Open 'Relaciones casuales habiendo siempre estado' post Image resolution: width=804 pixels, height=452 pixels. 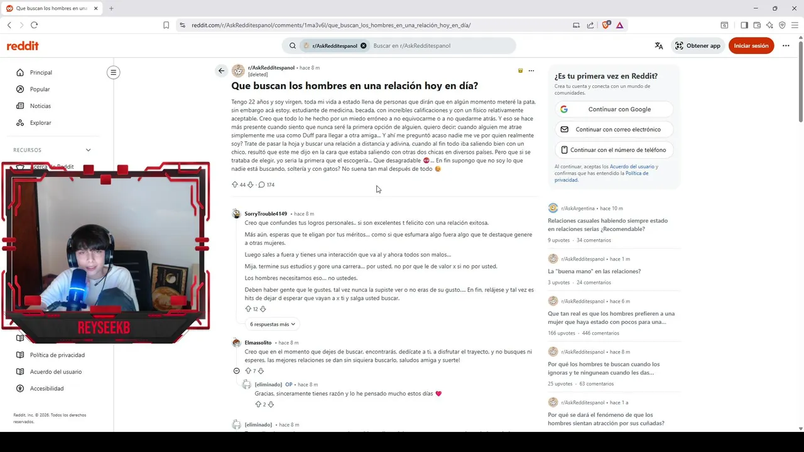(607, 225)
